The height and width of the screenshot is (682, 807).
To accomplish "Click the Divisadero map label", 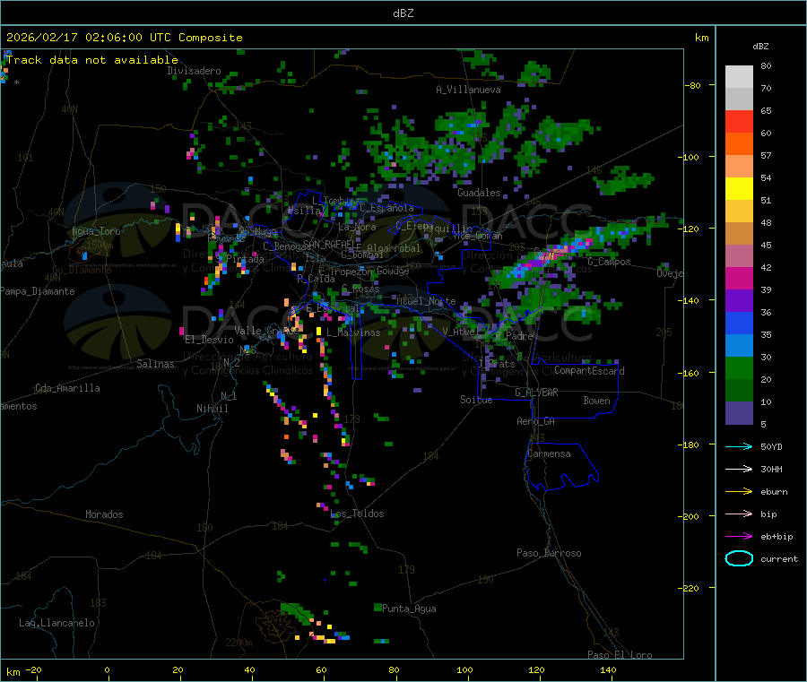I will point(194,71).
